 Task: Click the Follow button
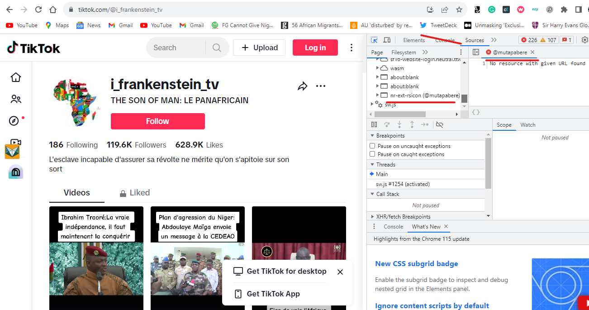click(158, 121)
